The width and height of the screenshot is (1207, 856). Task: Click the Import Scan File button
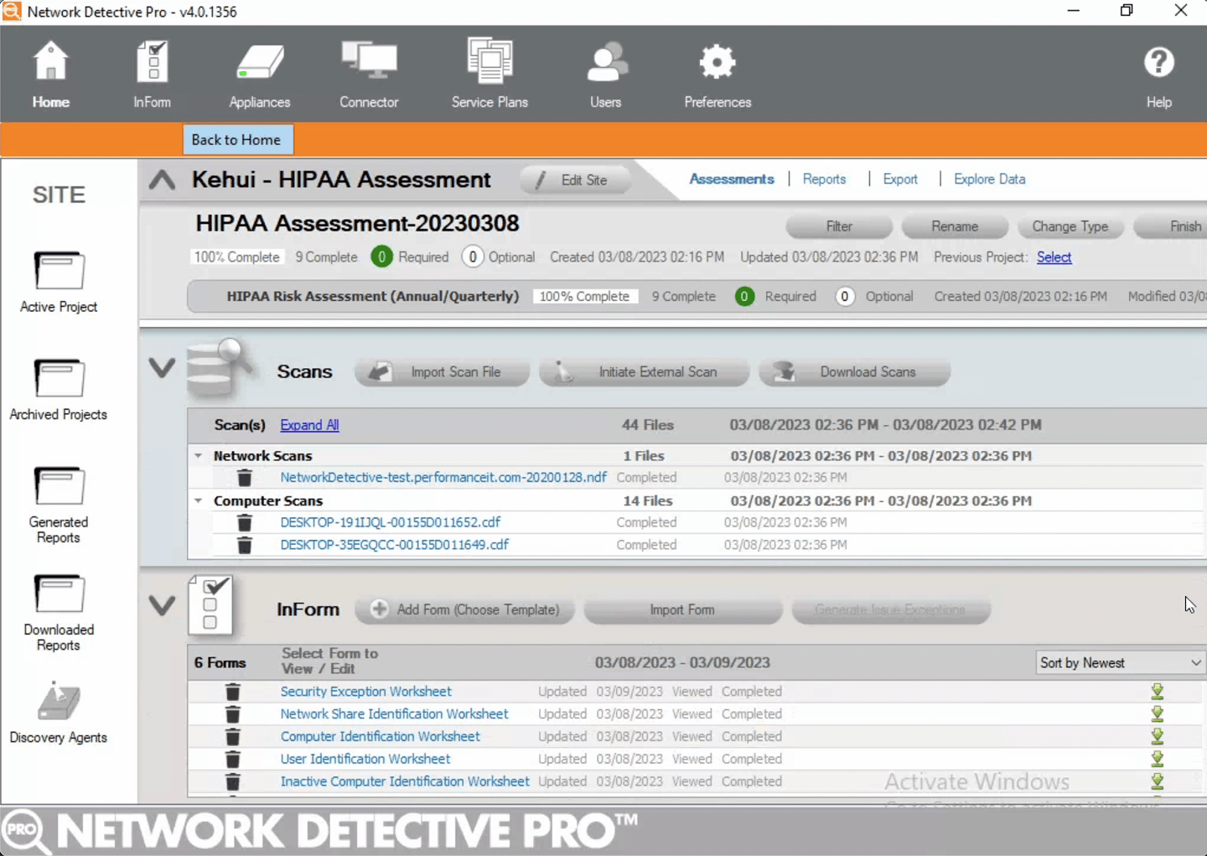(x=442, y=371)
